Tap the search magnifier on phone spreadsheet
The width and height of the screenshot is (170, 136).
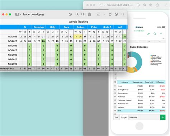pos(155,34)
